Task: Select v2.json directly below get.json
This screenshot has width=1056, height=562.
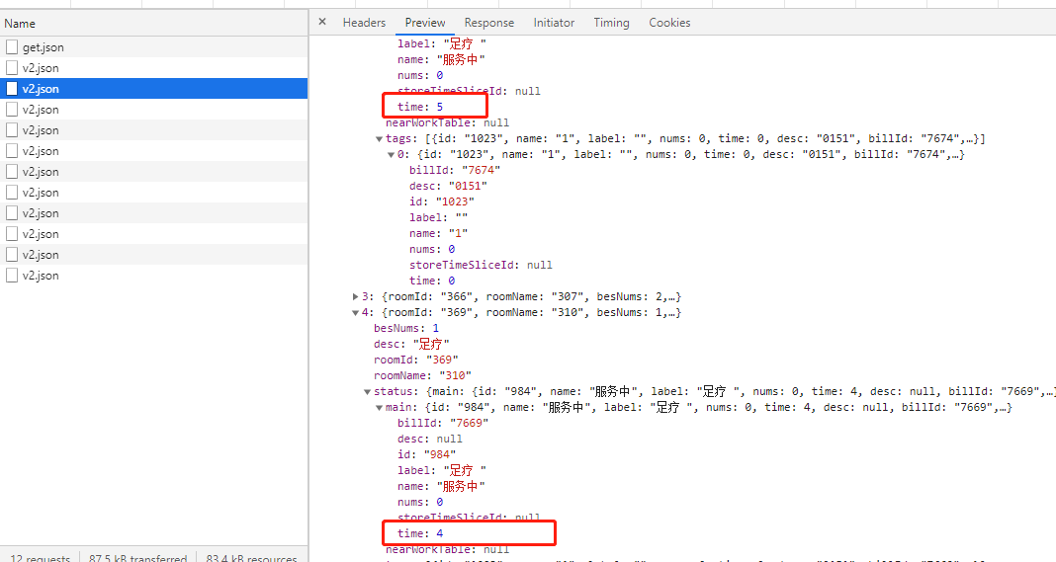Action: (153, 68)
